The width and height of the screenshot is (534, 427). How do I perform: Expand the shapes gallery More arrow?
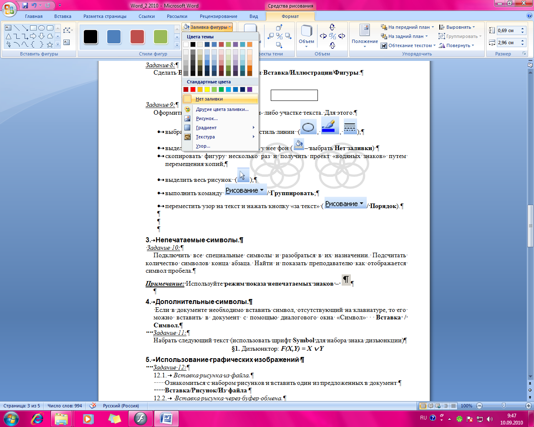pos(58,45)
